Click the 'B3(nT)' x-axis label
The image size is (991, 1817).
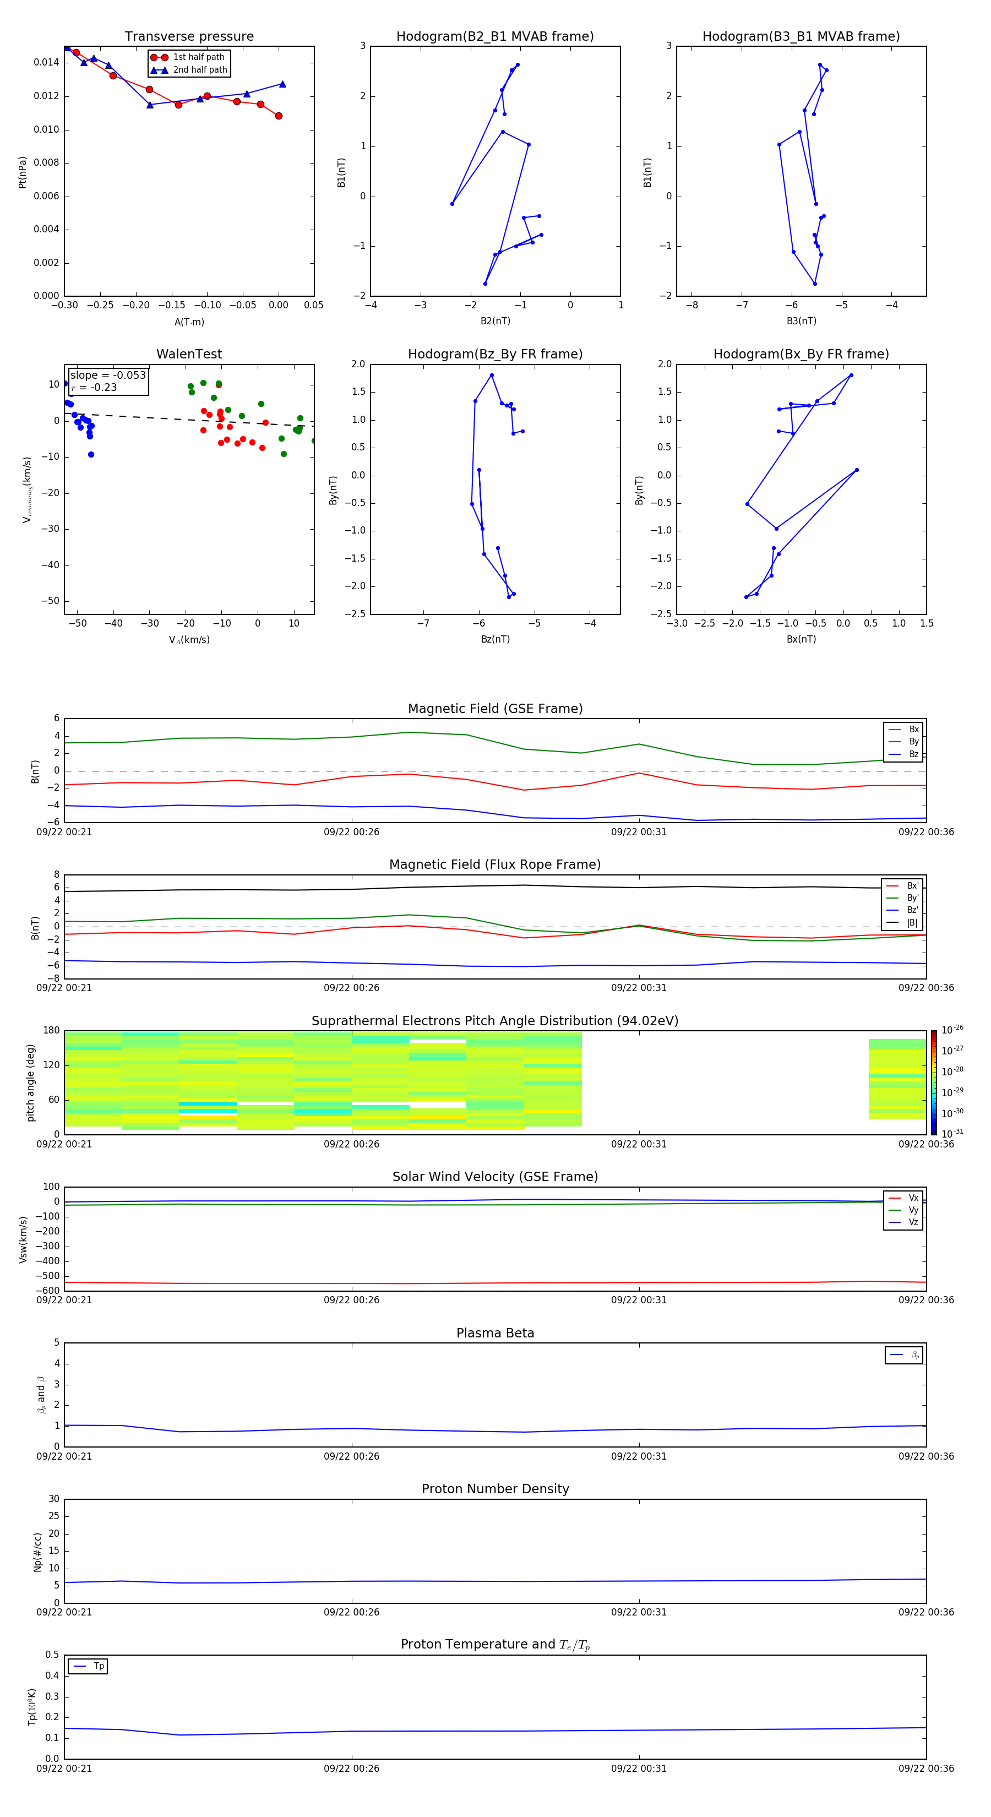coord(801,321)
